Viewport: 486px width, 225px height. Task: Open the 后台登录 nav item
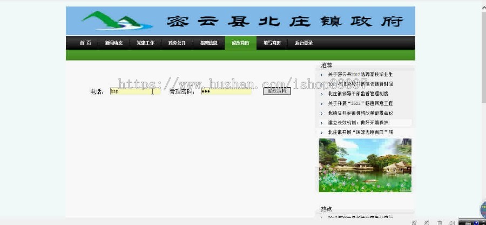pos(303,43)
